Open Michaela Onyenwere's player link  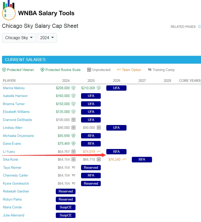click(18, 136)
